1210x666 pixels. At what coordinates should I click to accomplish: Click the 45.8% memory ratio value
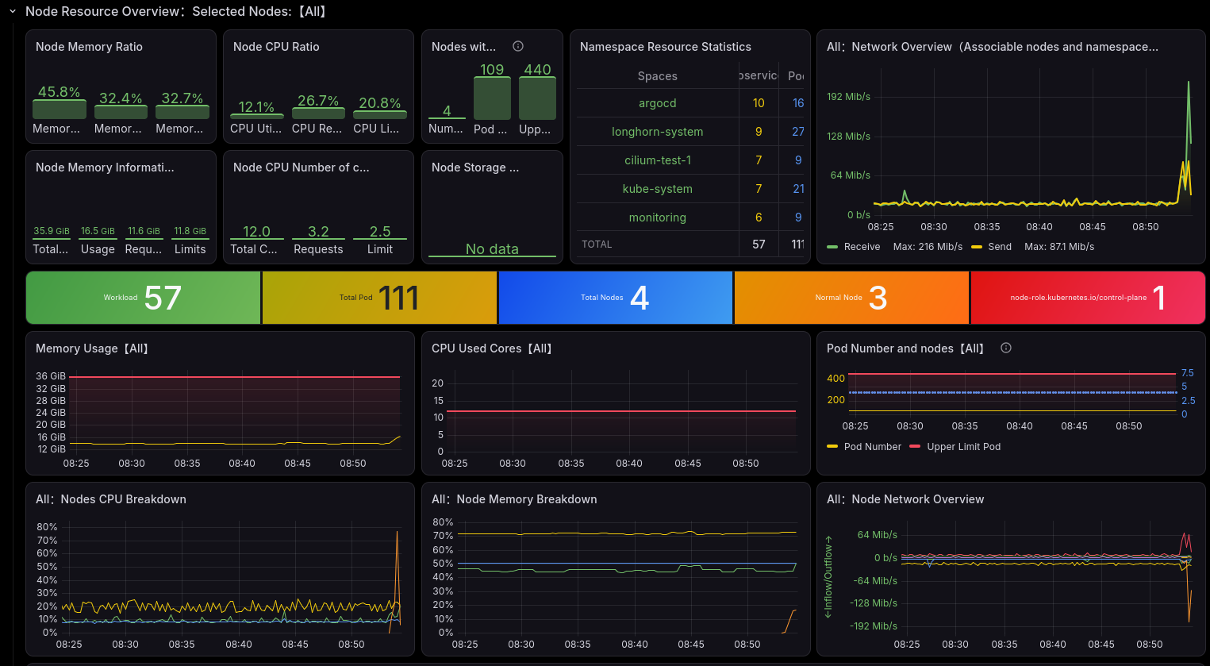point(60,92)
